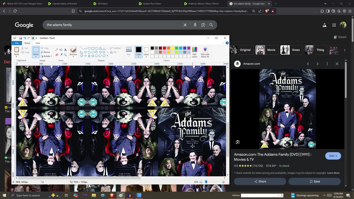
Task: Click the Save button in image panel
Action: pos(315,181)
